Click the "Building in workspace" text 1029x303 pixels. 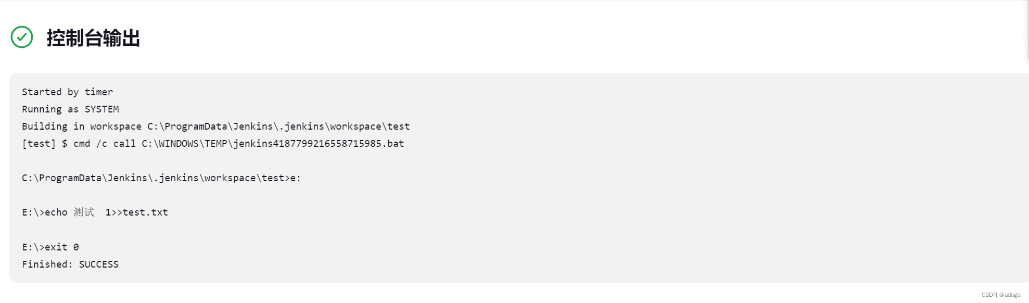(81, 127)
